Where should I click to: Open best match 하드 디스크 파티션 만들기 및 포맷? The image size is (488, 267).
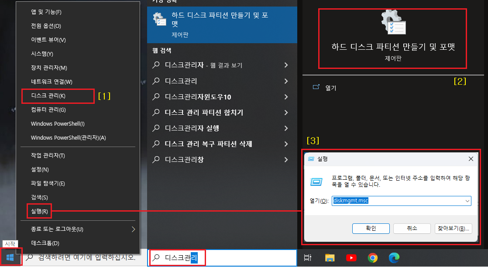coord(222,24)
